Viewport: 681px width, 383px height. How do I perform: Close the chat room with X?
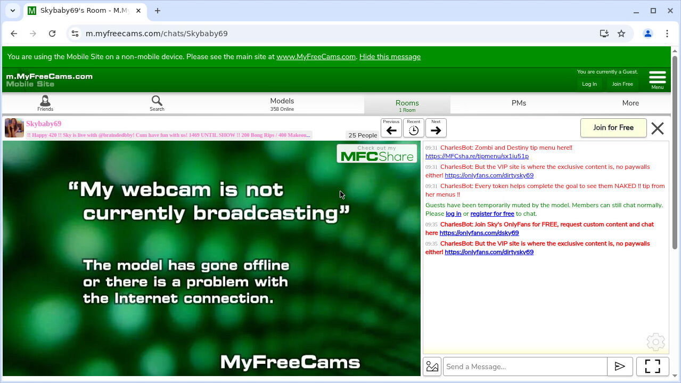[x=658, y=128]
